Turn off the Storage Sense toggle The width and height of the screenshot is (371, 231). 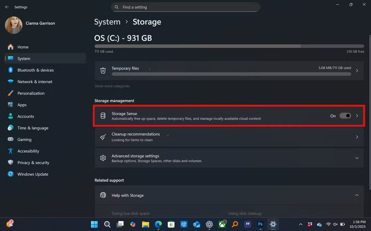345,116
